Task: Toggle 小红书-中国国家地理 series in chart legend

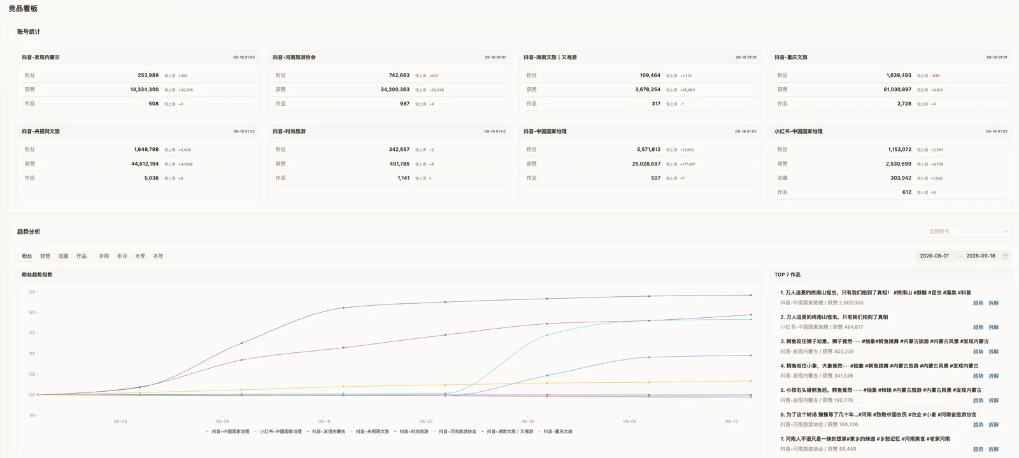Action: (x=278, y=432)
